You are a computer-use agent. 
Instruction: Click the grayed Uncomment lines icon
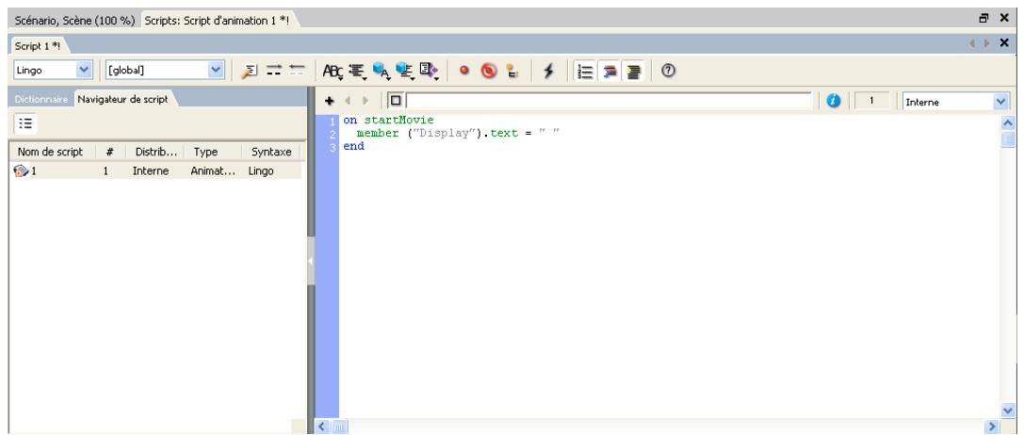tap(297, 71)
